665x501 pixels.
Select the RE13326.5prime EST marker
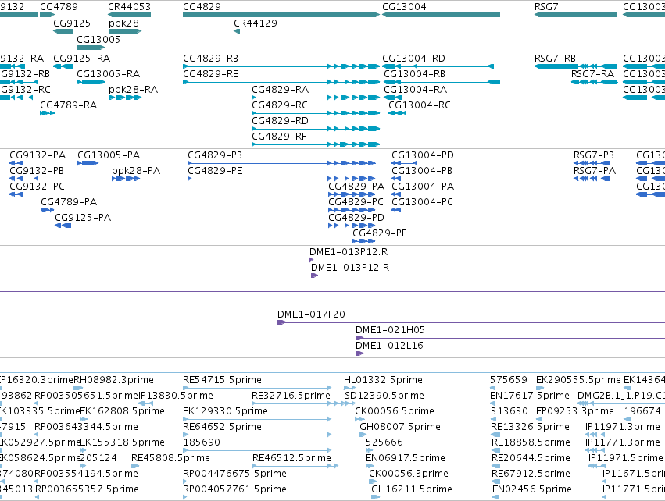tap(495, 435)
